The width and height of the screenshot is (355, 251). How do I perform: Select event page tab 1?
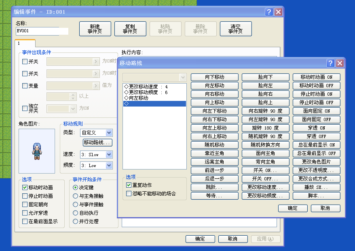(x=25, y=43)
